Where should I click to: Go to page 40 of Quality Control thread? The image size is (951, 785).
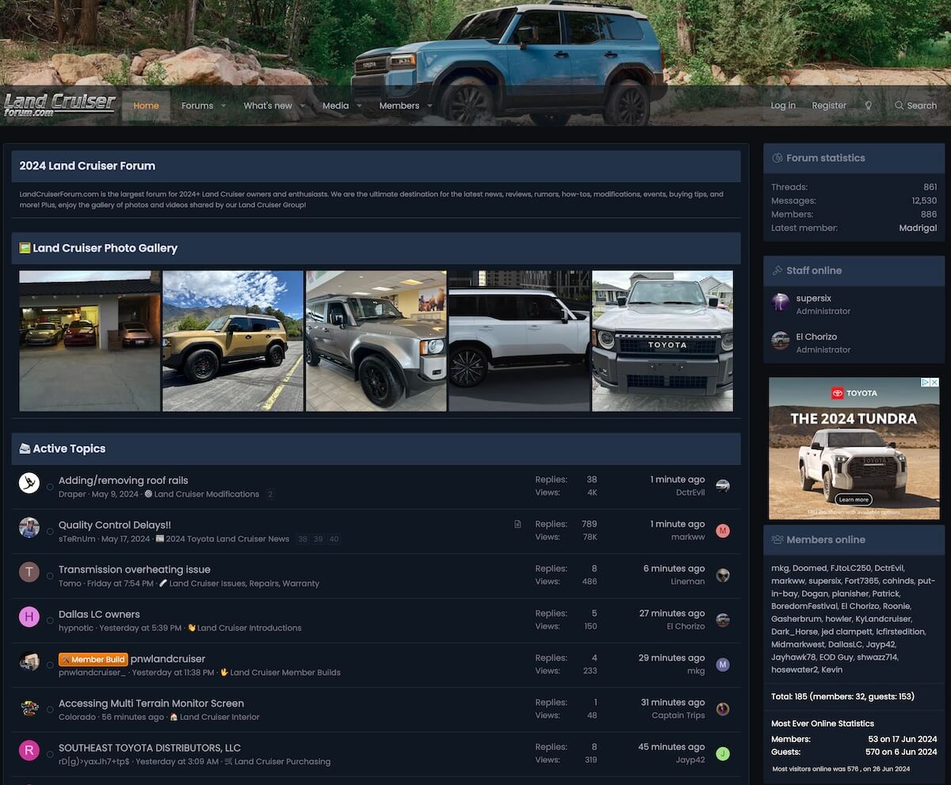point(334,539)
